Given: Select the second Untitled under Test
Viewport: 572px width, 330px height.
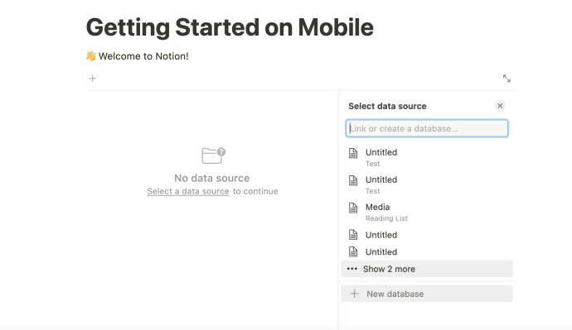Looking at the screenshot, I should [427, 184].
